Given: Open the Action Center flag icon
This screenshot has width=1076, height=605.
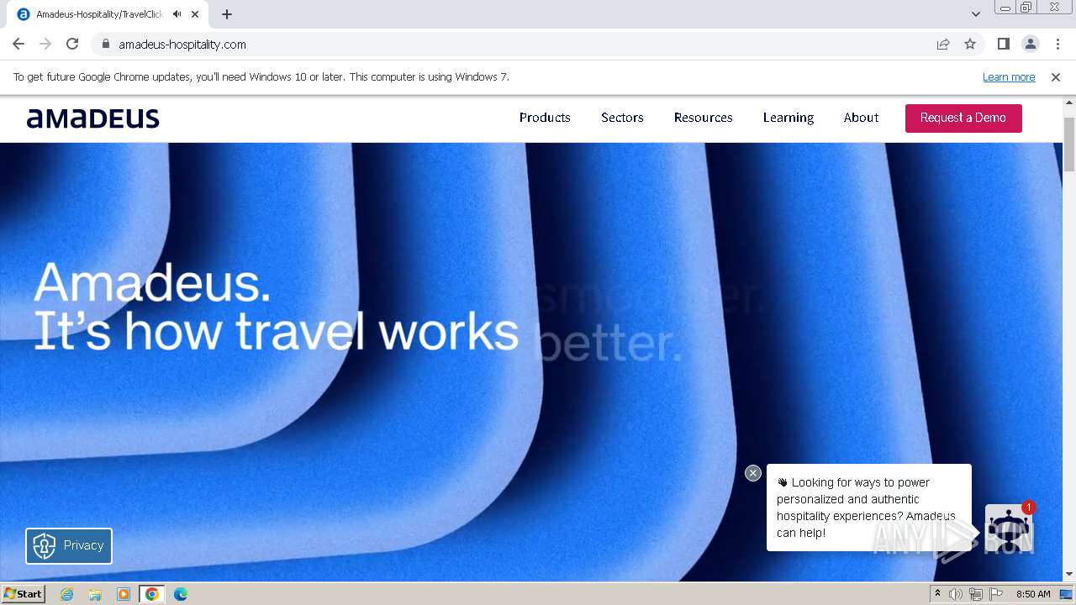Looking at the screenshot, I should coord(996,594).
